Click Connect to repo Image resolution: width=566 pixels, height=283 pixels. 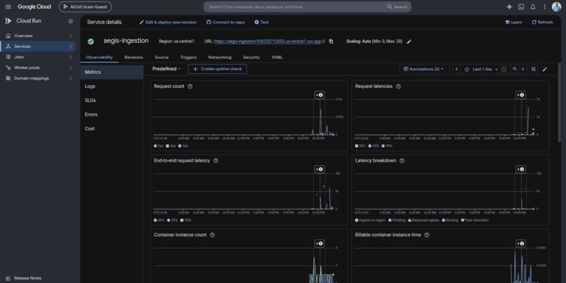[x=225, y=22]
